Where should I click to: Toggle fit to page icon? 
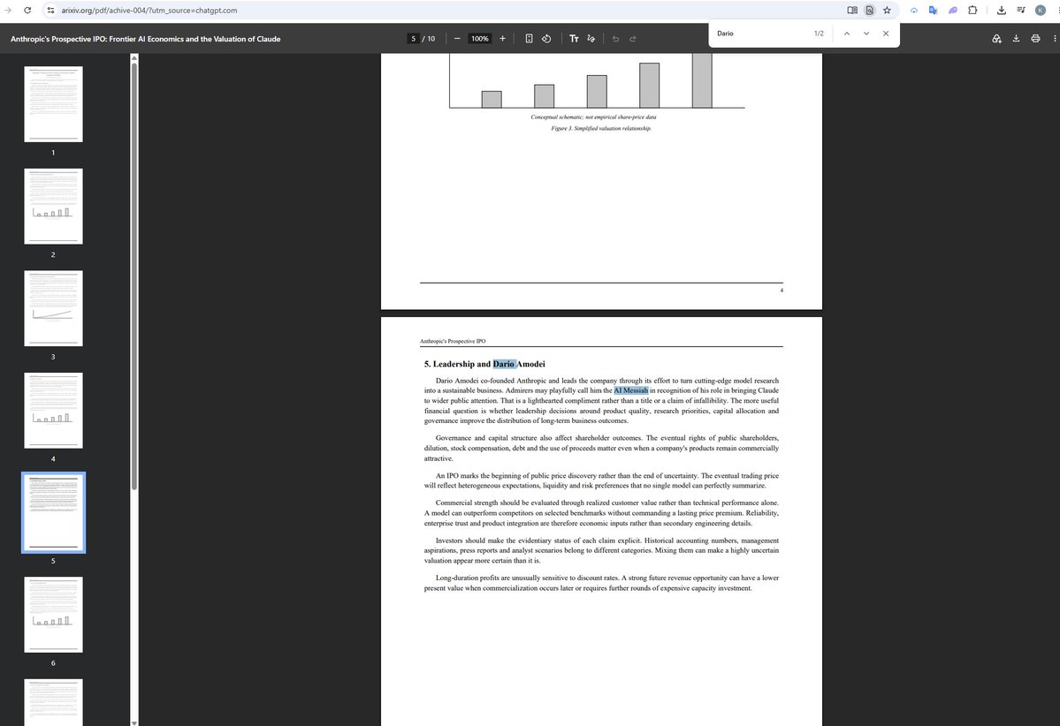pyautogui.click(x=529, y=39)
